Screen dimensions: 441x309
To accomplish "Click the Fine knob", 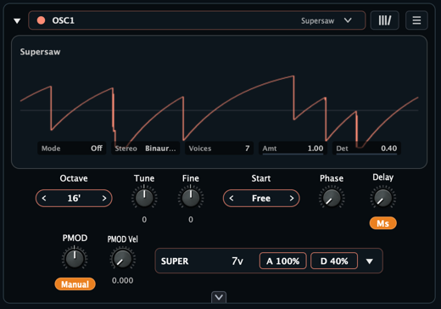I will point(191,198).
